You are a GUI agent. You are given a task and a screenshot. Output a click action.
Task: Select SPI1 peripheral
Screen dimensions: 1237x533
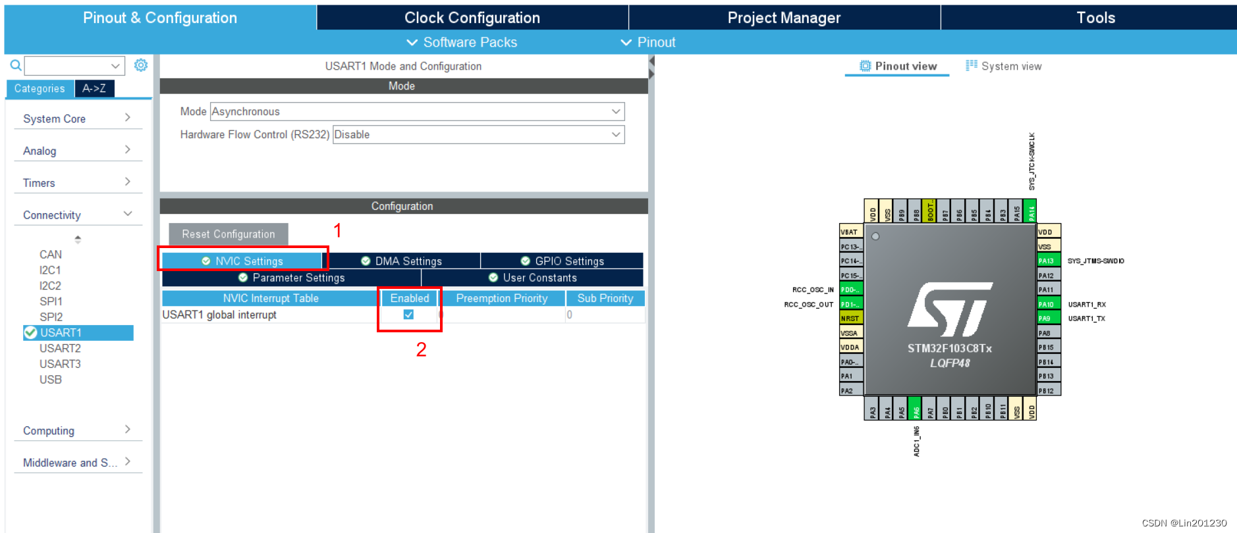pos(51,301)
